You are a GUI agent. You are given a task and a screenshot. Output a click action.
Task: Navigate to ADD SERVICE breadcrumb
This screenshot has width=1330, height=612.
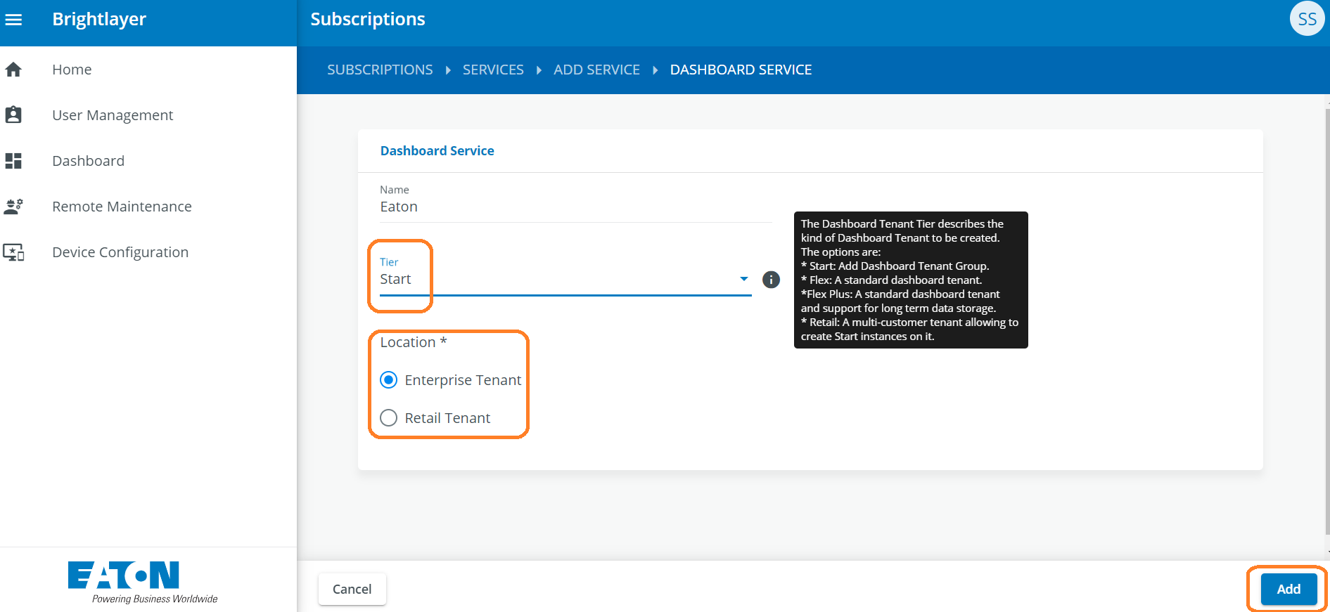596,70
